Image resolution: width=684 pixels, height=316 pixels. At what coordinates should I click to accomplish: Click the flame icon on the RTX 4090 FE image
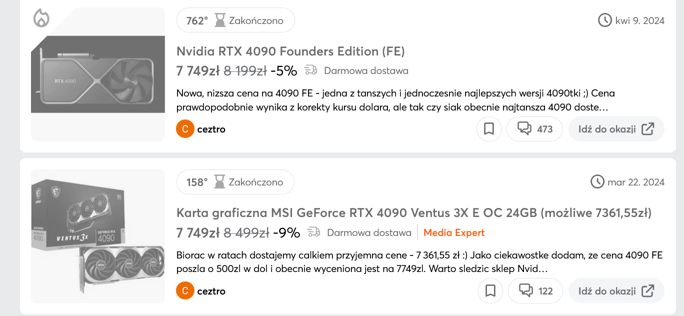coord(41,18)
